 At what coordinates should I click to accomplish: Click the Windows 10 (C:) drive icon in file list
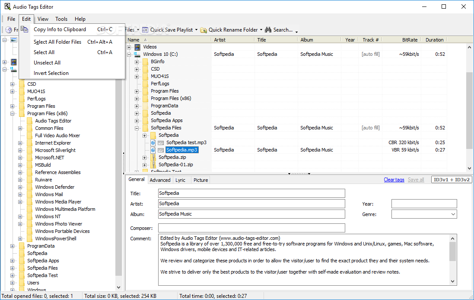coord(137,54)
